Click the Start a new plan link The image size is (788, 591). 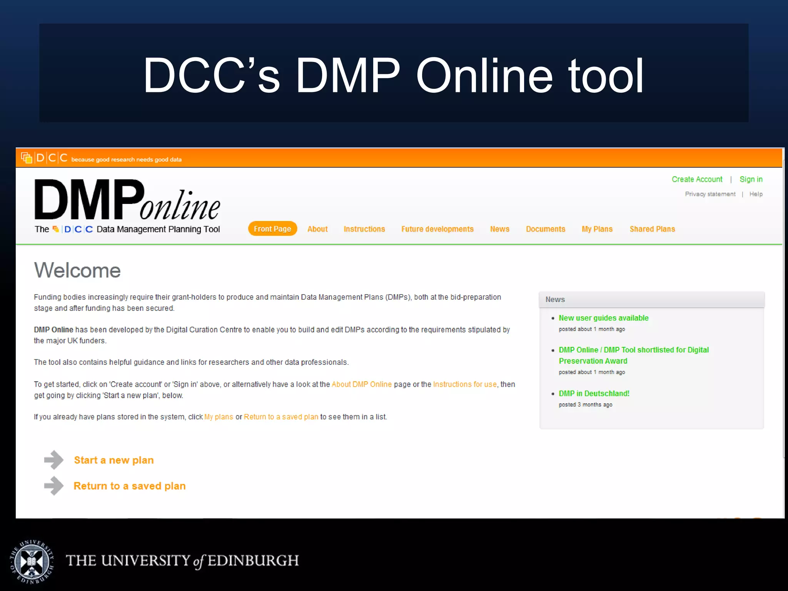tap(114, 460)
